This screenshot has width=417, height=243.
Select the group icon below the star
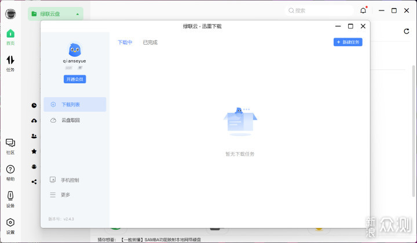tap(34, 167)
